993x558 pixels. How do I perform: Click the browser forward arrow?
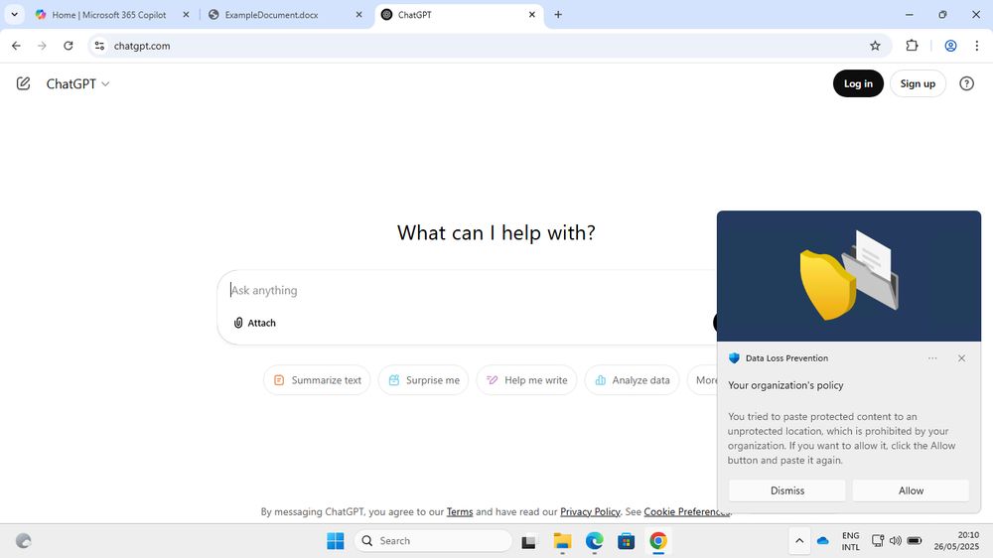(42, 46)
